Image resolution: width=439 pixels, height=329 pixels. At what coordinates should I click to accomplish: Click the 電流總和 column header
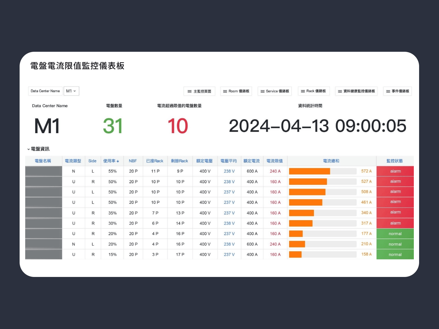(331, 161)
